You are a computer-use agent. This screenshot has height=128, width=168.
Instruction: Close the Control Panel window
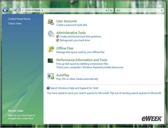tap(160, 3)
